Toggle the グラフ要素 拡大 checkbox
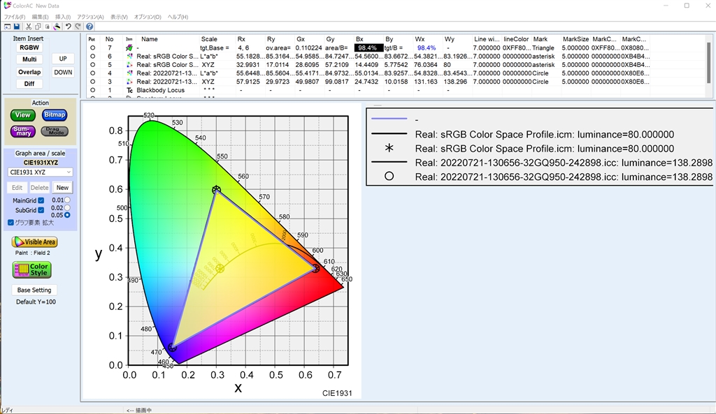 10,223
